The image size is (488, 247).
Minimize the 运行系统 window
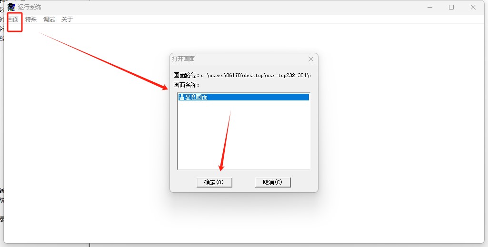click(x=430, y=7)
